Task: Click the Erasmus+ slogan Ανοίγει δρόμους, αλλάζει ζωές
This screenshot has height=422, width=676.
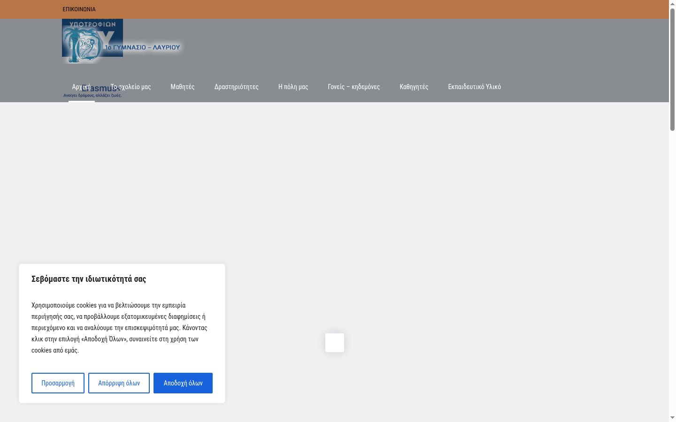Action: [92, 95]
